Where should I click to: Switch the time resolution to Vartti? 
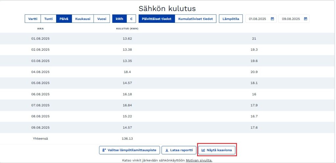pos(33,19)
